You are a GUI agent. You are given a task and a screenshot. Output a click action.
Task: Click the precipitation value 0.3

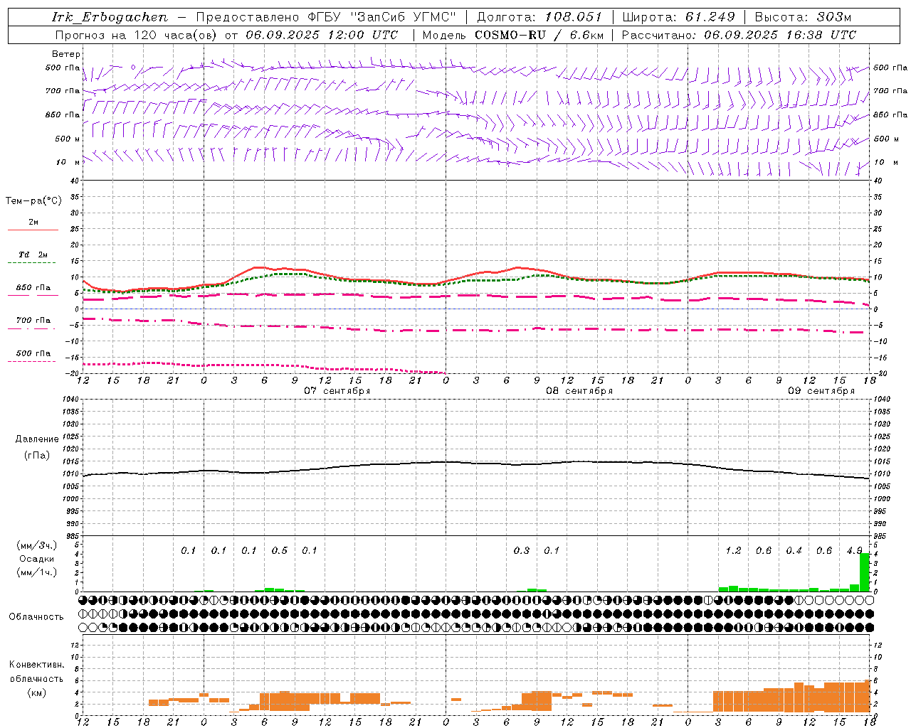click(x=522, y=550)
